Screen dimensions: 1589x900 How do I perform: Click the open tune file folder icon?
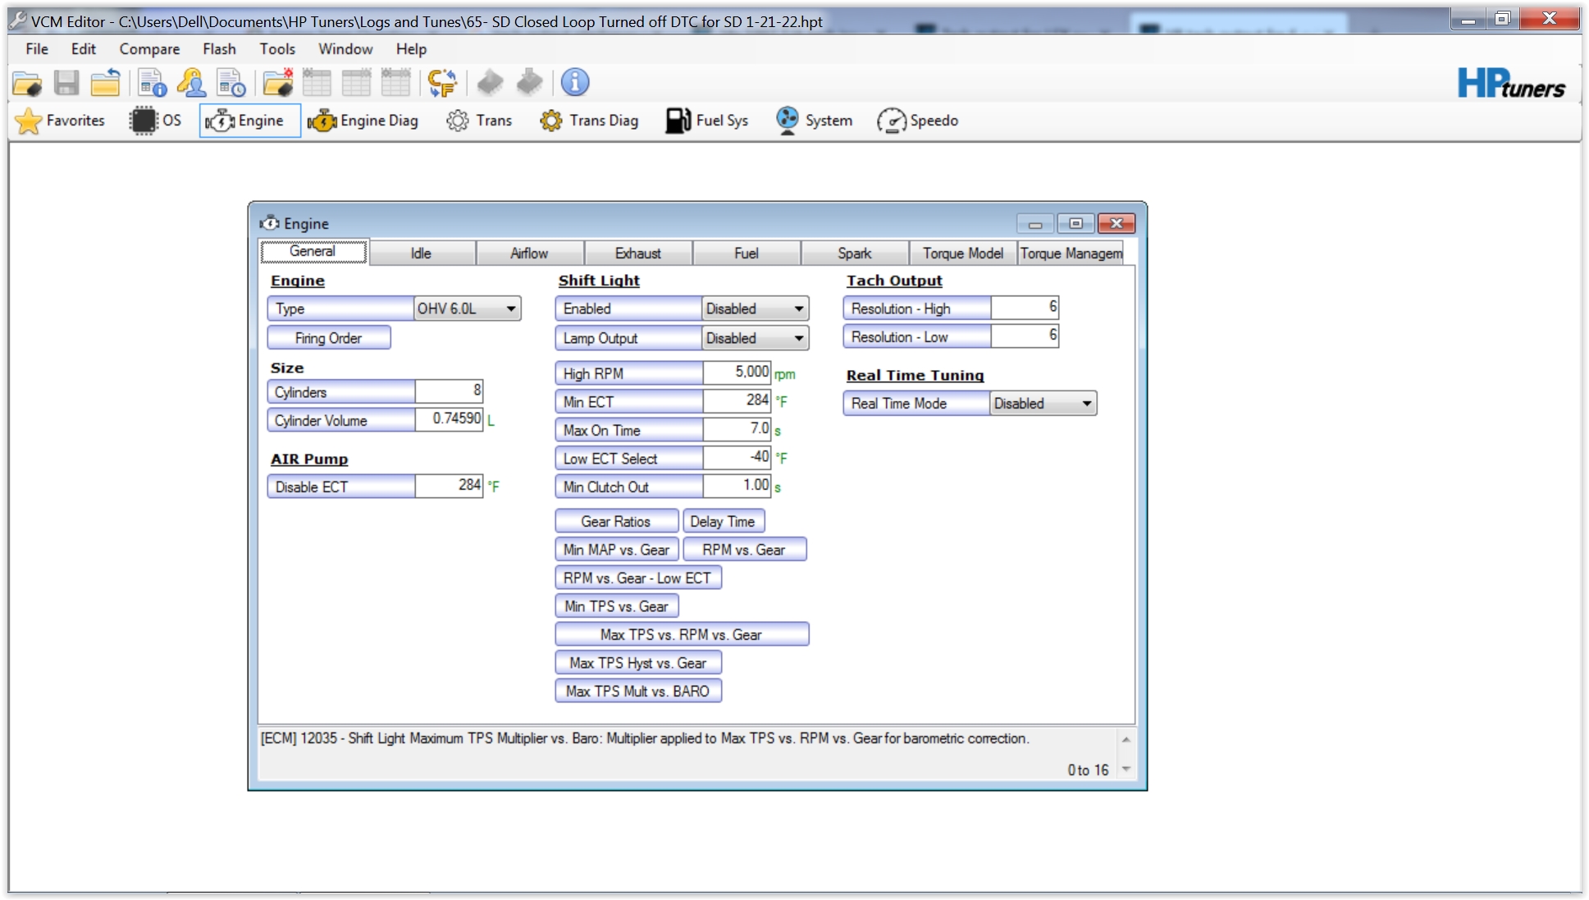tap(27, 83)
